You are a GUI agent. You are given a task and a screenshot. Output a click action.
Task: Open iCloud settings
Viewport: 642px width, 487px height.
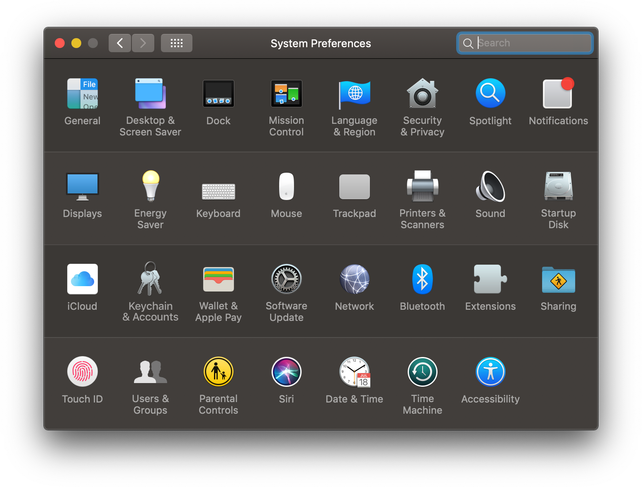pos(82,279)
